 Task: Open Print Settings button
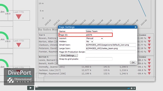69,55
